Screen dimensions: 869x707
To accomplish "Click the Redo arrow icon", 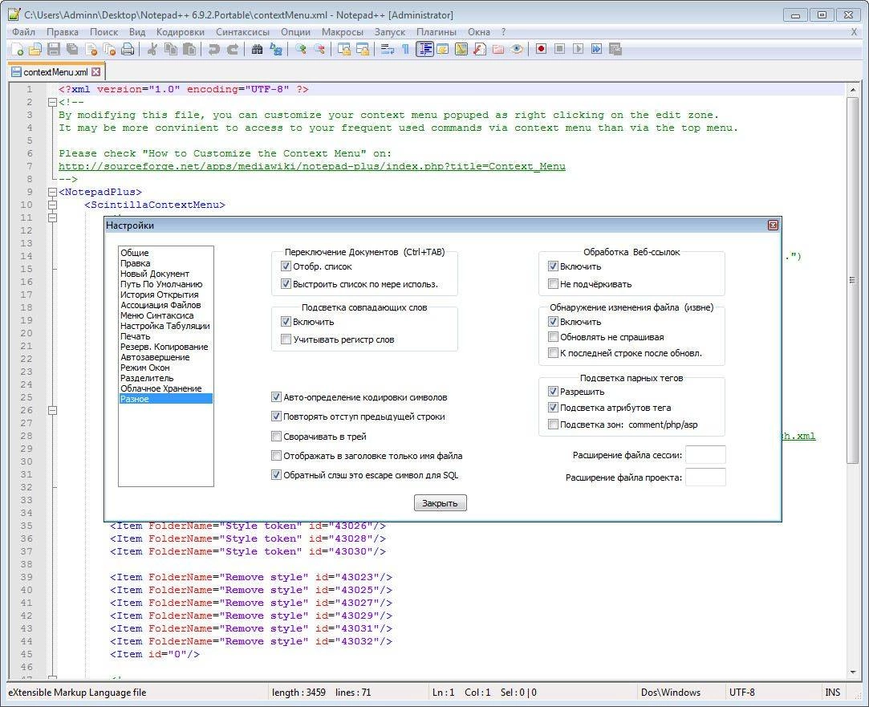I will point(233,49).
